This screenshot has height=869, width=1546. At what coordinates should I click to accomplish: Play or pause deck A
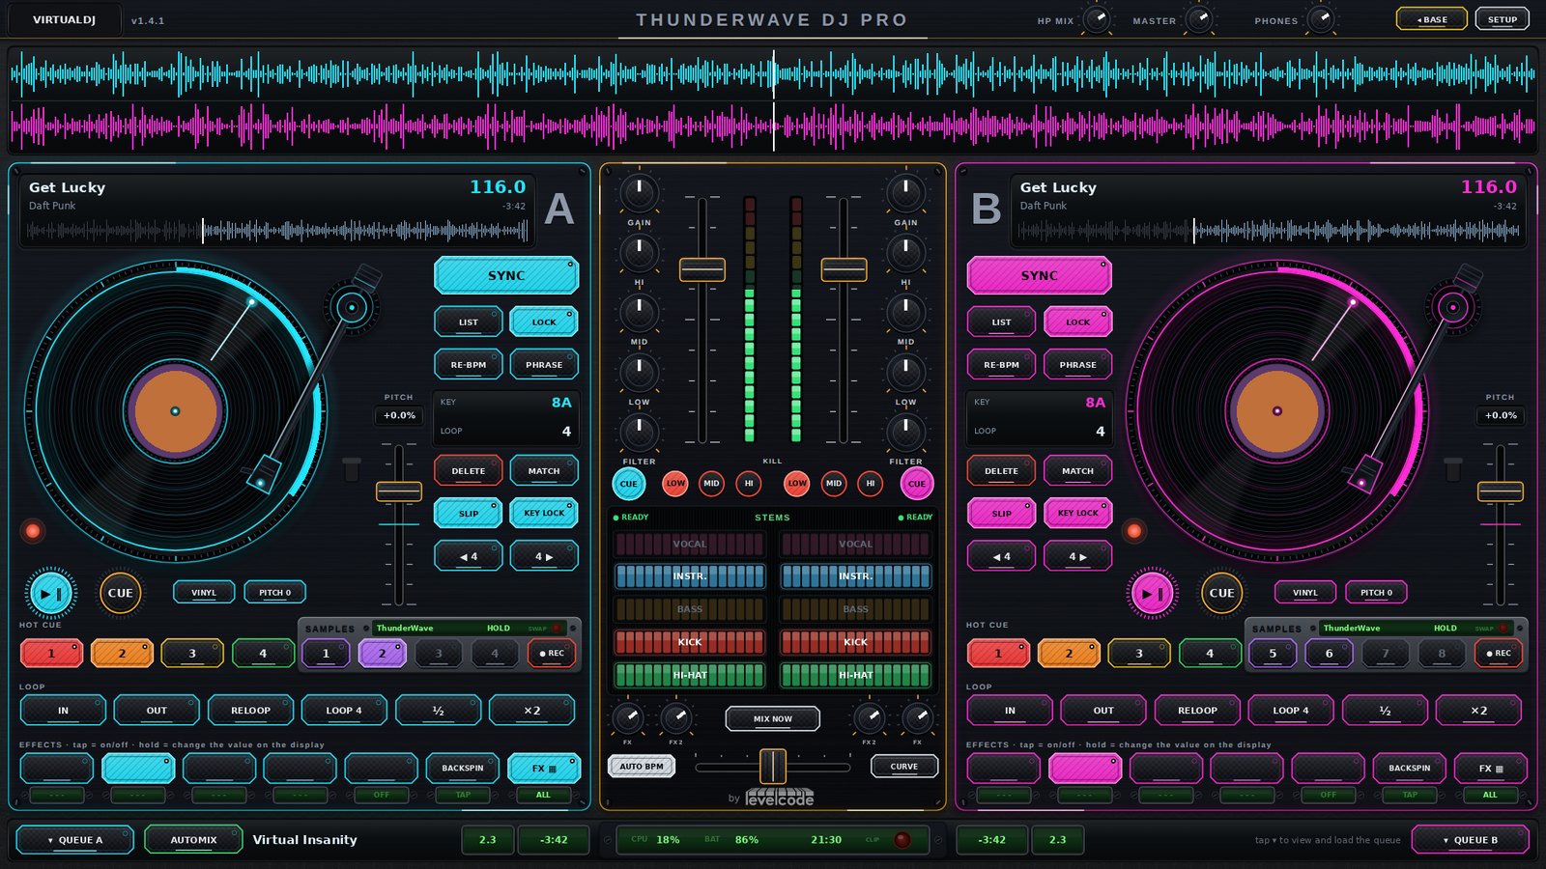coord(51,593)
